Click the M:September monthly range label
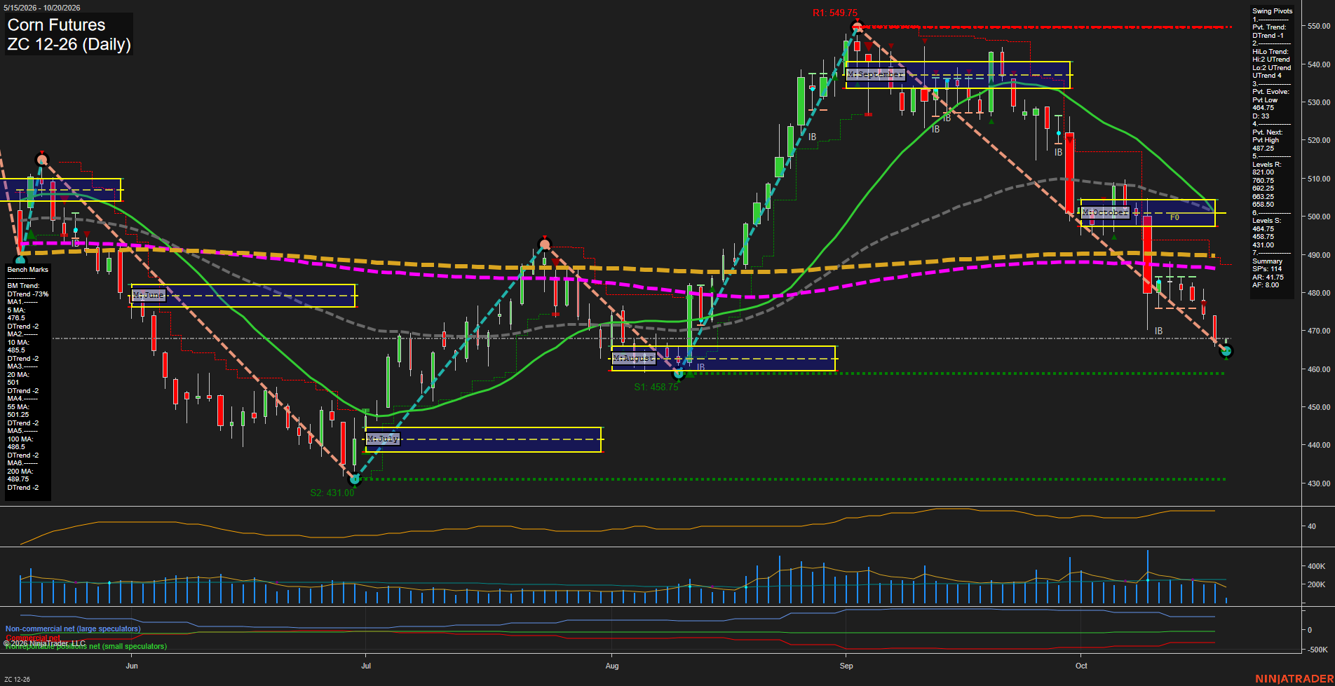Viewport: 1335px width, 686px height. 876,74
